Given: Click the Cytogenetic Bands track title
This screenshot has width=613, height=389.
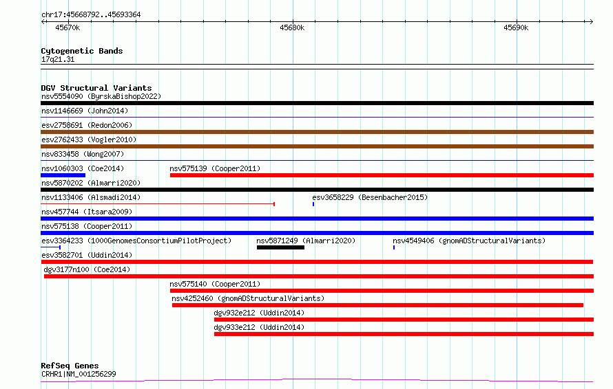Looking at the screenshot, I should [82, 51].
